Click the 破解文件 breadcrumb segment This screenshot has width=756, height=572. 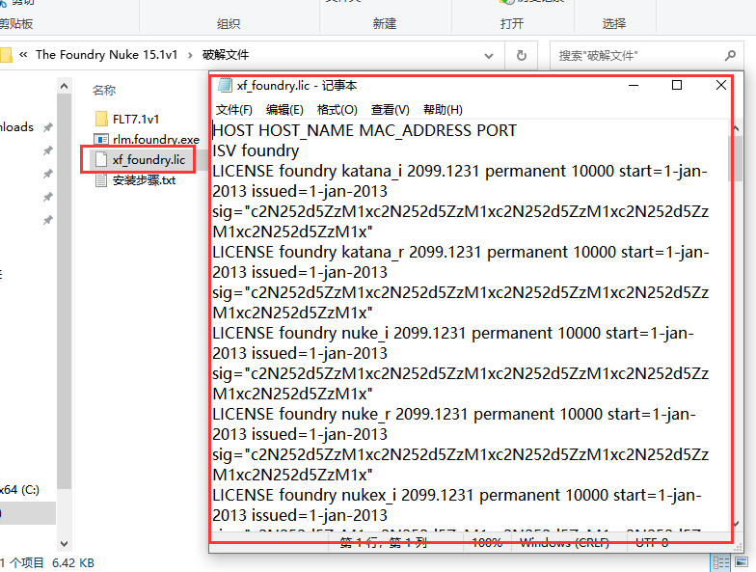coord(226,55)
